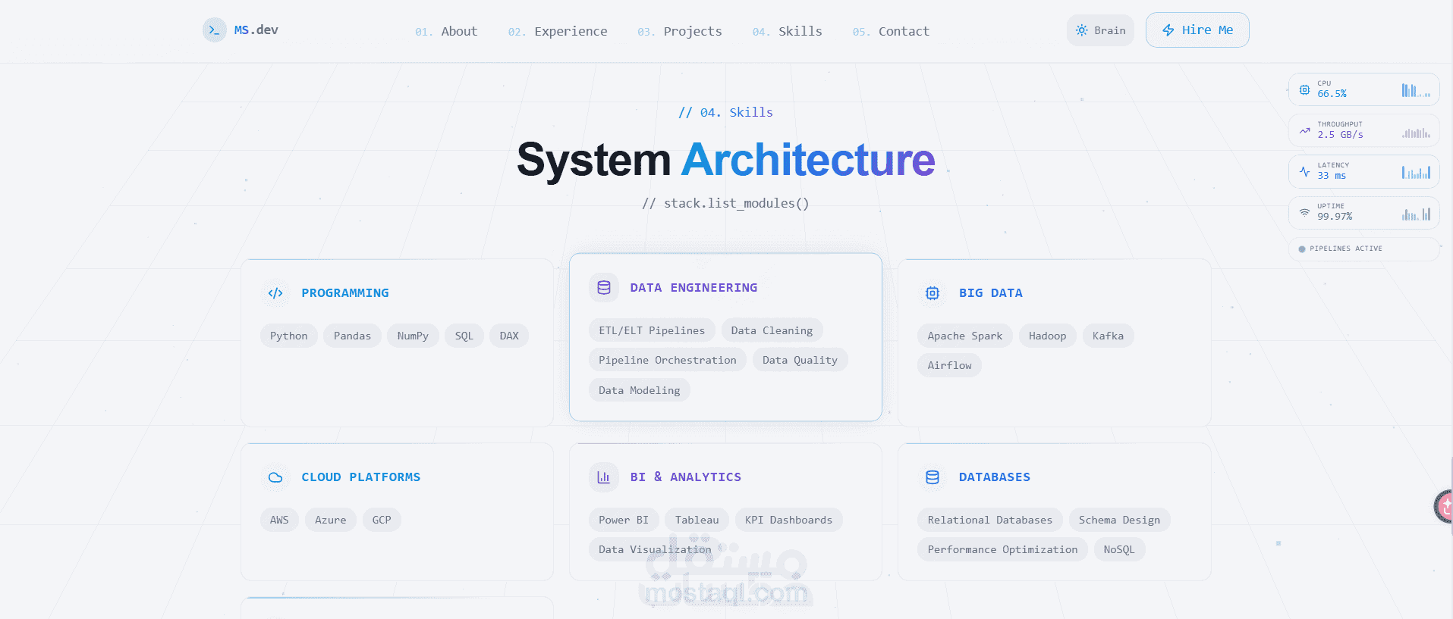The width and height of the screenshot is (1453, 619).
Task: Select the Pipeline Orchestration tag
Action: [x=668, y=360]
